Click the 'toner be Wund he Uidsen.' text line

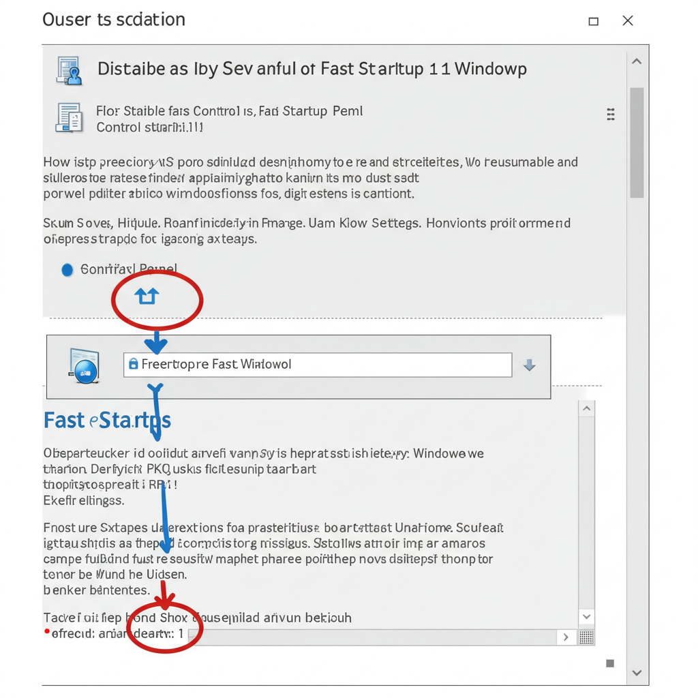[x=115, y=574]
